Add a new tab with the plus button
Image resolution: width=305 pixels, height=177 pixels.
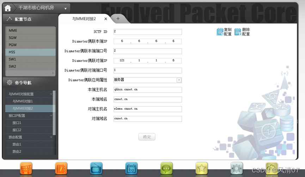tap(118, 19)
